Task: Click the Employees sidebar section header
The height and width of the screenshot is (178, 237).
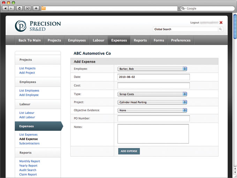Action: point(38,82)
